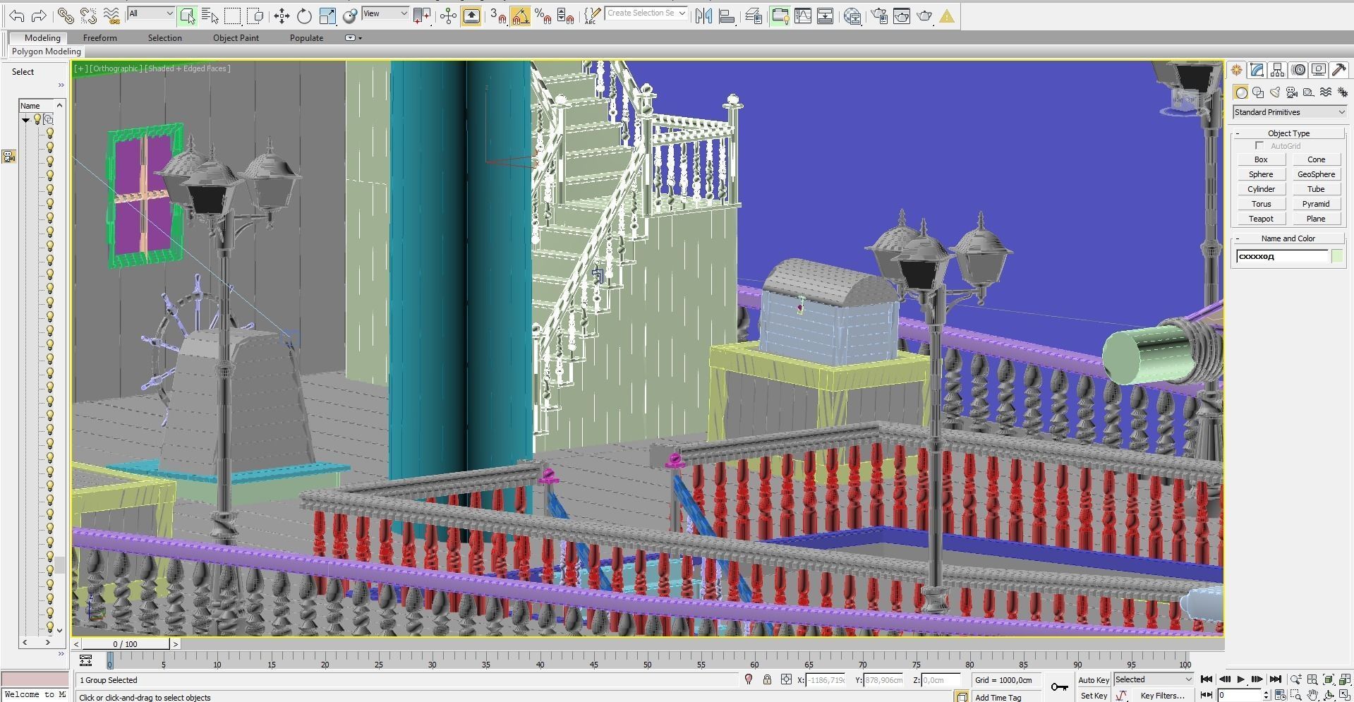Switch to the Modeling ribbon tab
The image size is (1354, 702).
coord(42,38)
